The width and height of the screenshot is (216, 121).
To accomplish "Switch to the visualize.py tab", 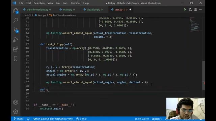I will pyautogui.click(x=93, y=9).
